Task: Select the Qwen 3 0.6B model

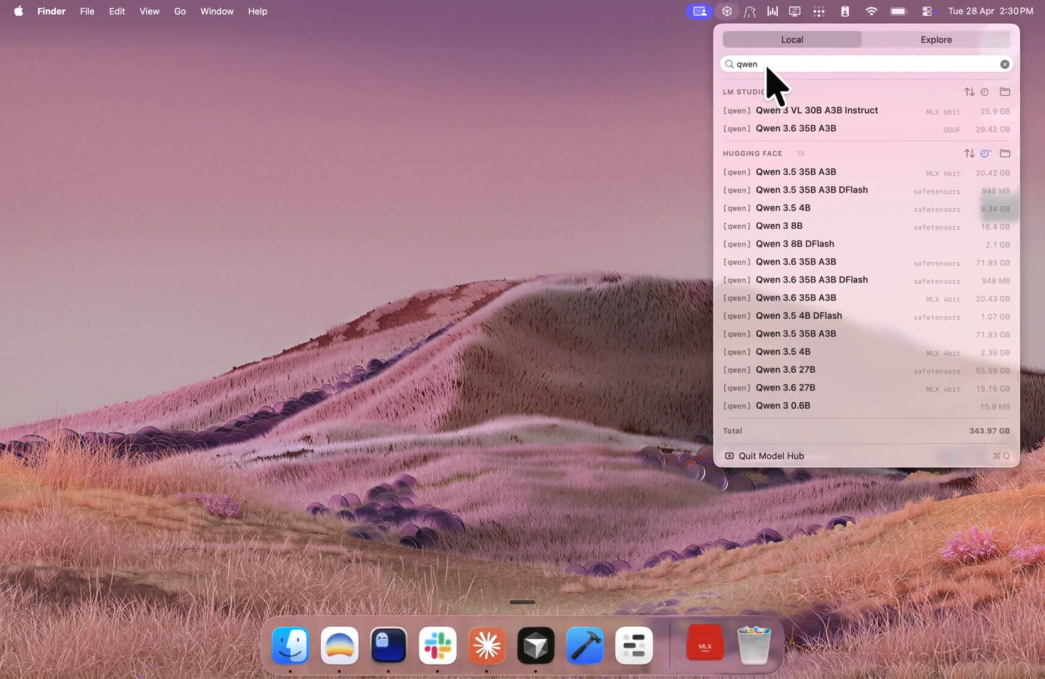Action: 783,406
